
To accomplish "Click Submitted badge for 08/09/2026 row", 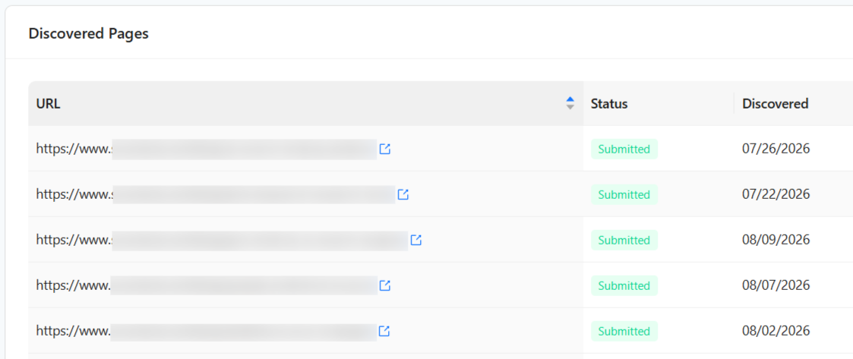I will (x=624, y=240).
